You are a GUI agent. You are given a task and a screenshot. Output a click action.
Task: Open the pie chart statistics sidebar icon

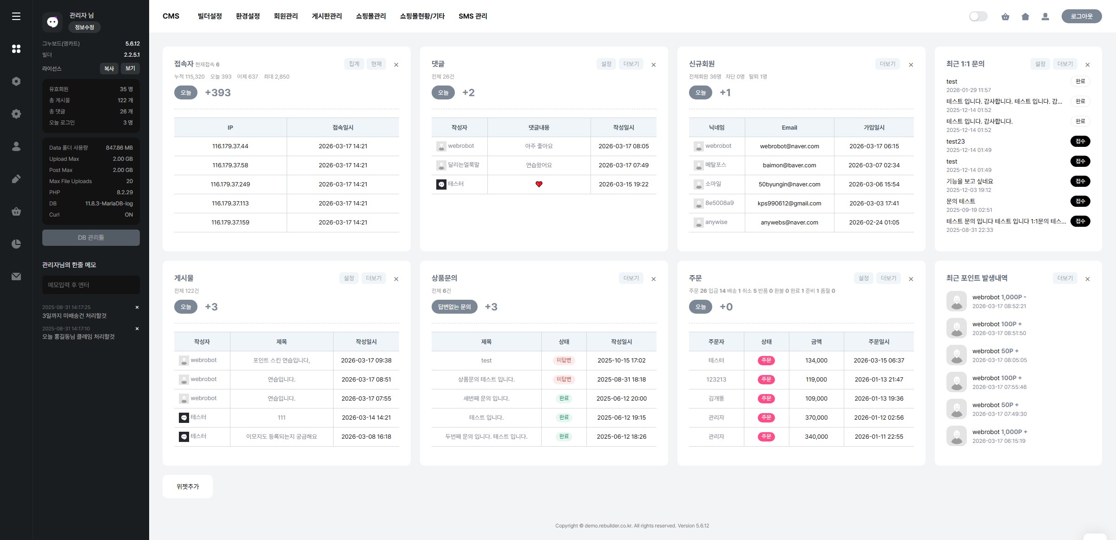tap(16, 244)
